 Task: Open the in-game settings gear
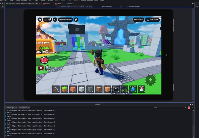[55, 20]
